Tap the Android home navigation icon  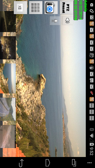(x=48, y=163)
